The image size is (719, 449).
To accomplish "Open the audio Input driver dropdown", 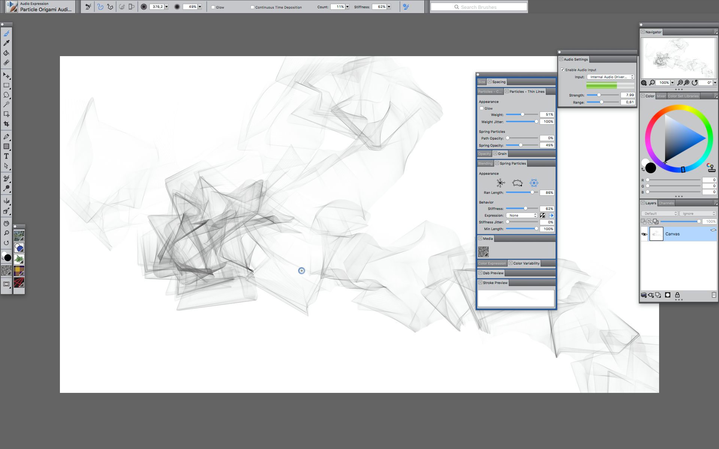I will click(x=610, y=77).
